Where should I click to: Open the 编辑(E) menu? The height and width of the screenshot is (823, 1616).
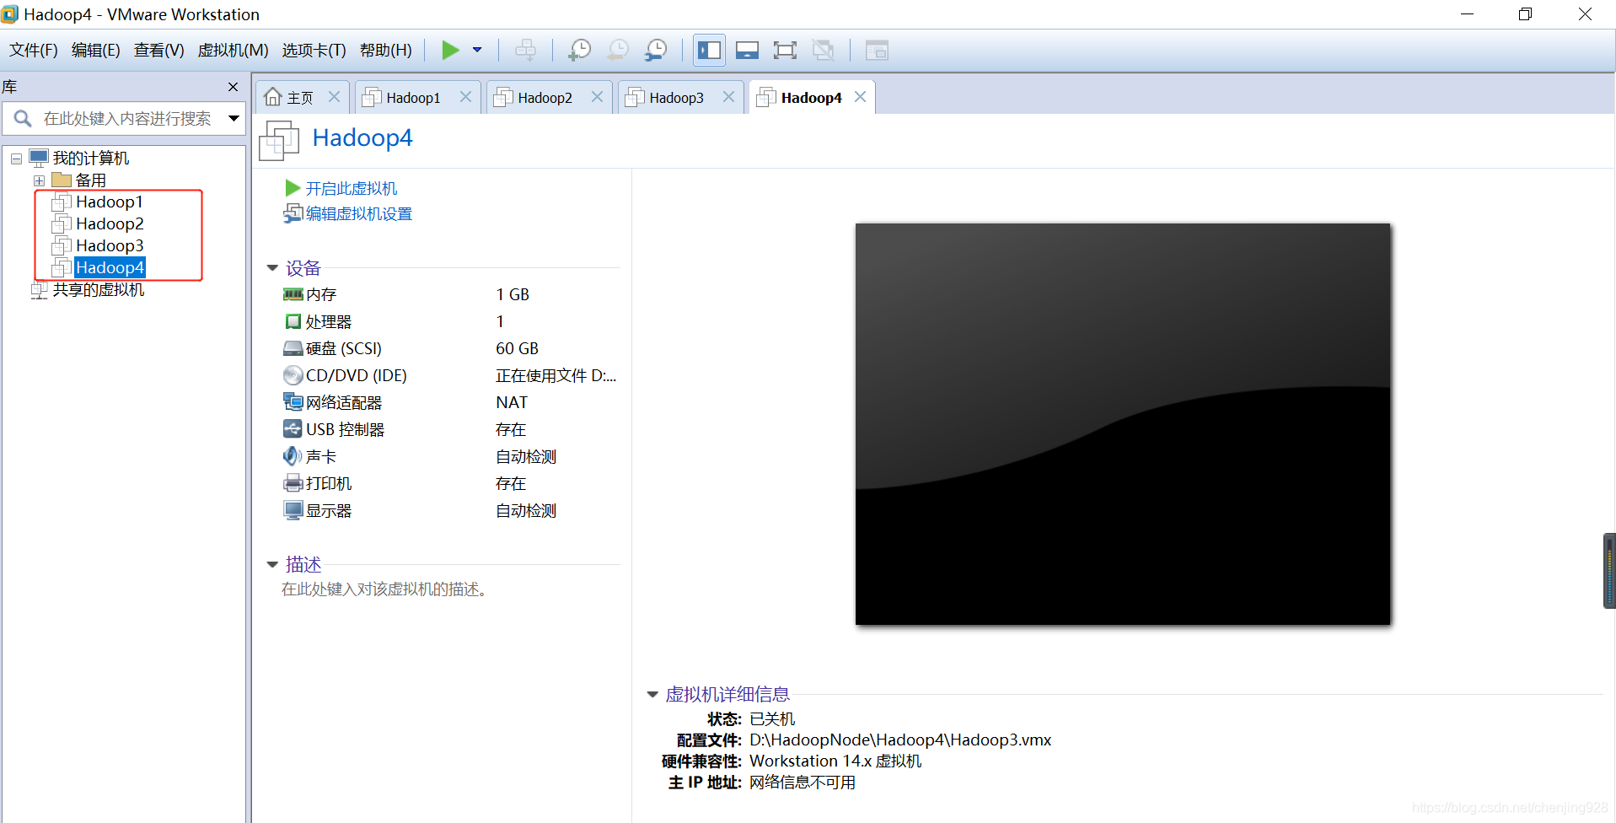pyautogui.click(x=96, y=50)
